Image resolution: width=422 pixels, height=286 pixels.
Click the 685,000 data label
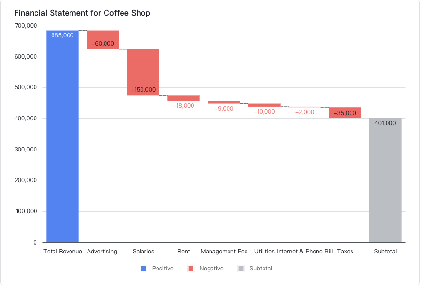point(62,35)
